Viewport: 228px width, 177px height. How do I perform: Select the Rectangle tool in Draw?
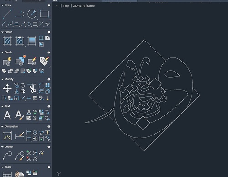(x=44, y=14)
